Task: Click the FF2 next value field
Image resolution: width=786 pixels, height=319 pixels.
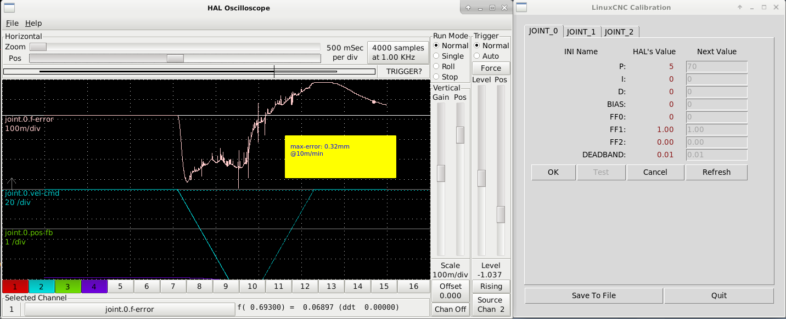Action: click(716, 143)
